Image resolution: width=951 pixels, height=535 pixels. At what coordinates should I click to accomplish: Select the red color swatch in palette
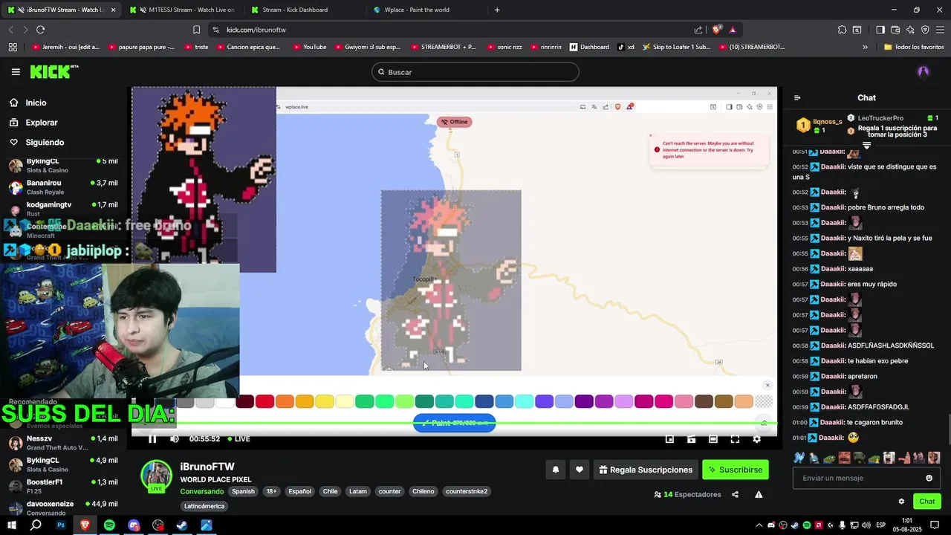265,402
